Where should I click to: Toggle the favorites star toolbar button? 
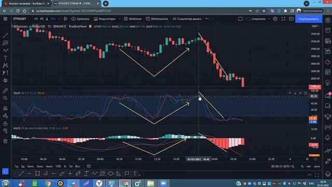(5, 171)
